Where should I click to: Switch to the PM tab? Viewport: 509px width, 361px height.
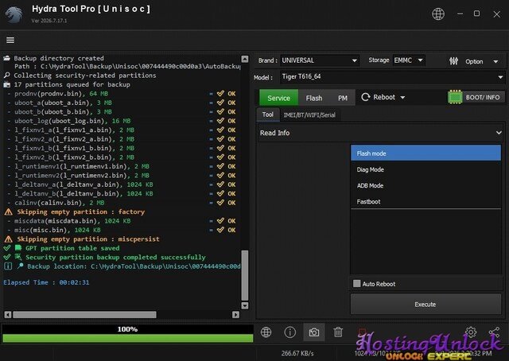point(343,98)
